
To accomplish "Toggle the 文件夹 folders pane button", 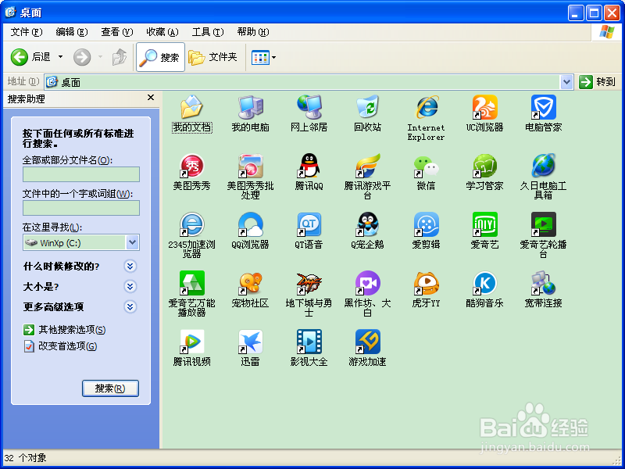I will pyautogui.click(x=212, y=57).
